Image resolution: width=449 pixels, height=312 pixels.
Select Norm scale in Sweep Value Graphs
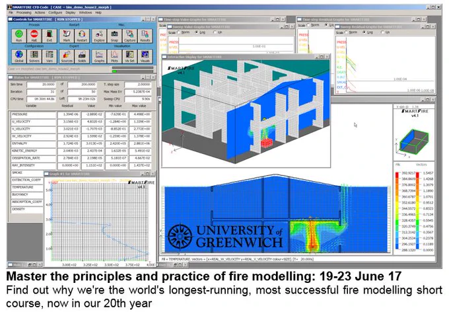(179, 32)
